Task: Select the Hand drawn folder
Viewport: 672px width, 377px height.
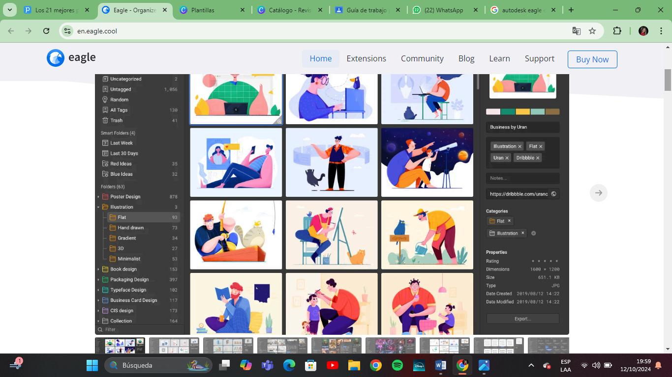Action: click(x=143, y=228)
